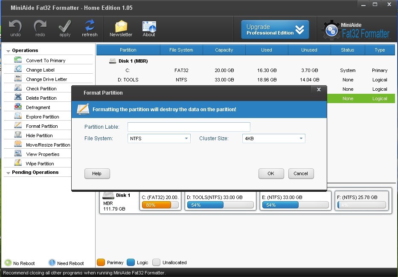
Task: Click the Defragment icon
Action: 18,107
